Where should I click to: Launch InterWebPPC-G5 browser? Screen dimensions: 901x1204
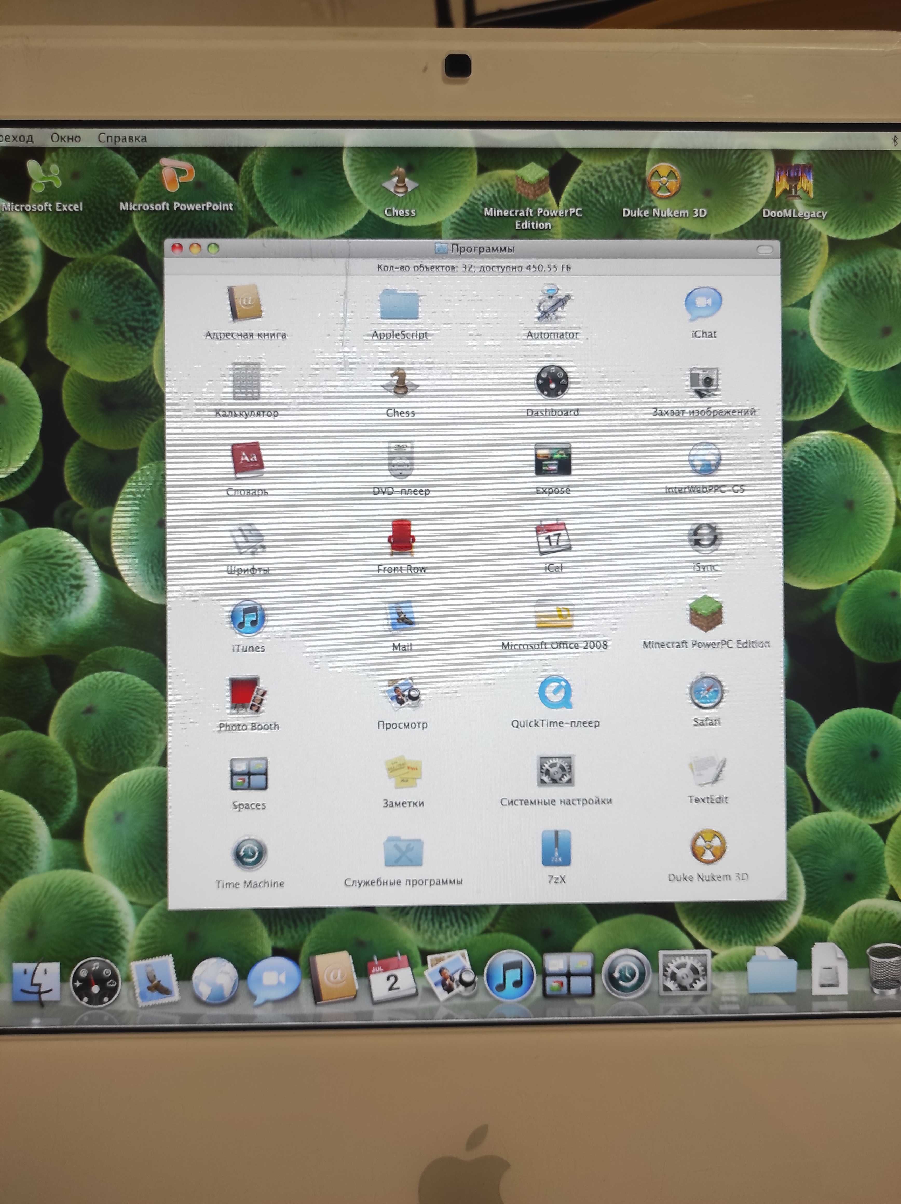[705, 459]
